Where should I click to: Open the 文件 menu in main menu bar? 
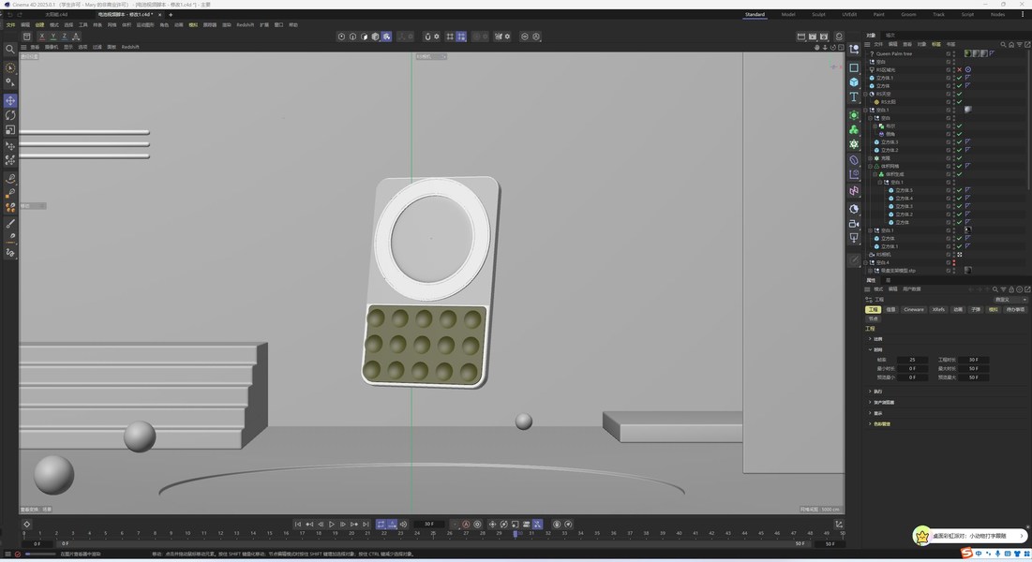[x=10, y=25]
